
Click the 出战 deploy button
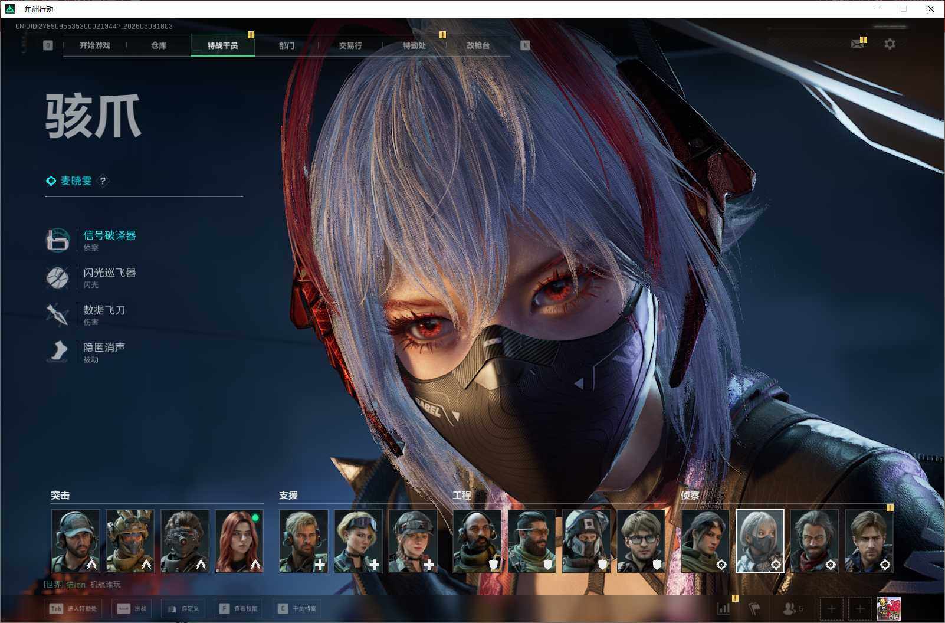[132, 608]
